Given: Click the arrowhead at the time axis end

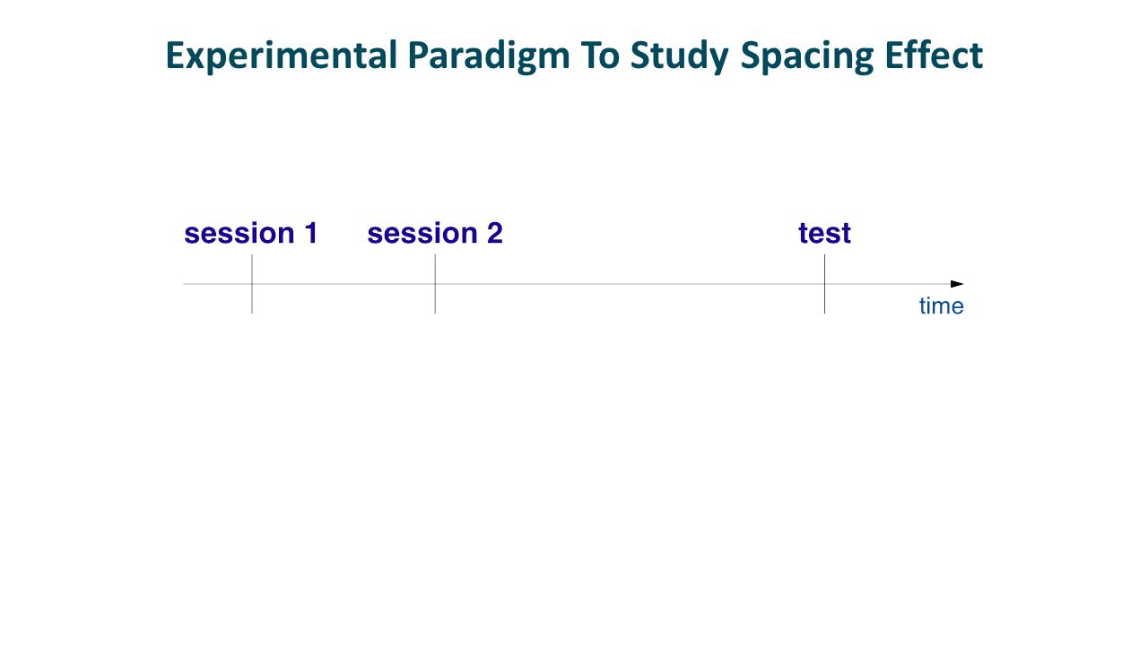Looking at the screenshot, I should coord(957,284).
